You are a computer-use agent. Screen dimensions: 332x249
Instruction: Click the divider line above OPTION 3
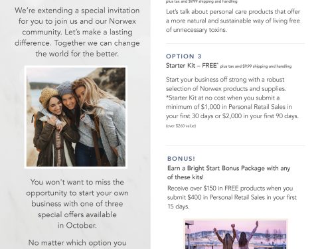coord(235,44)
